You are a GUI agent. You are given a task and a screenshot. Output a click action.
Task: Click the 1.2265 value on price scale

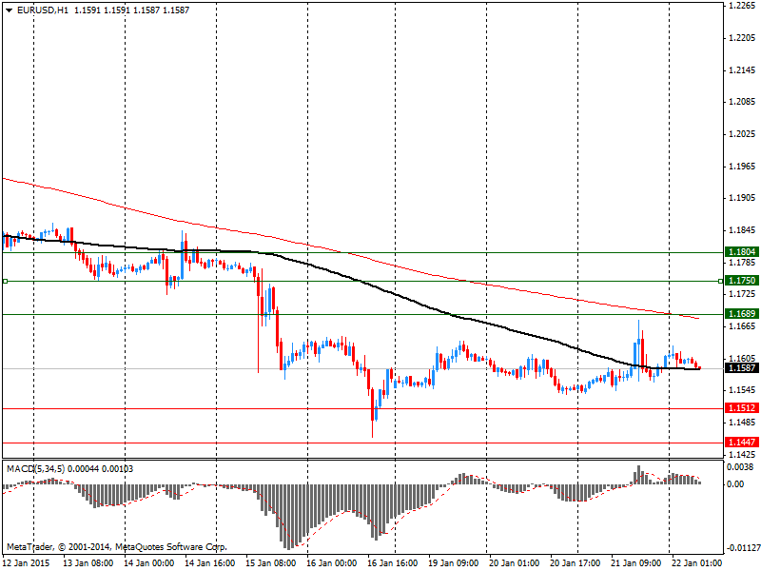[743, 6]
